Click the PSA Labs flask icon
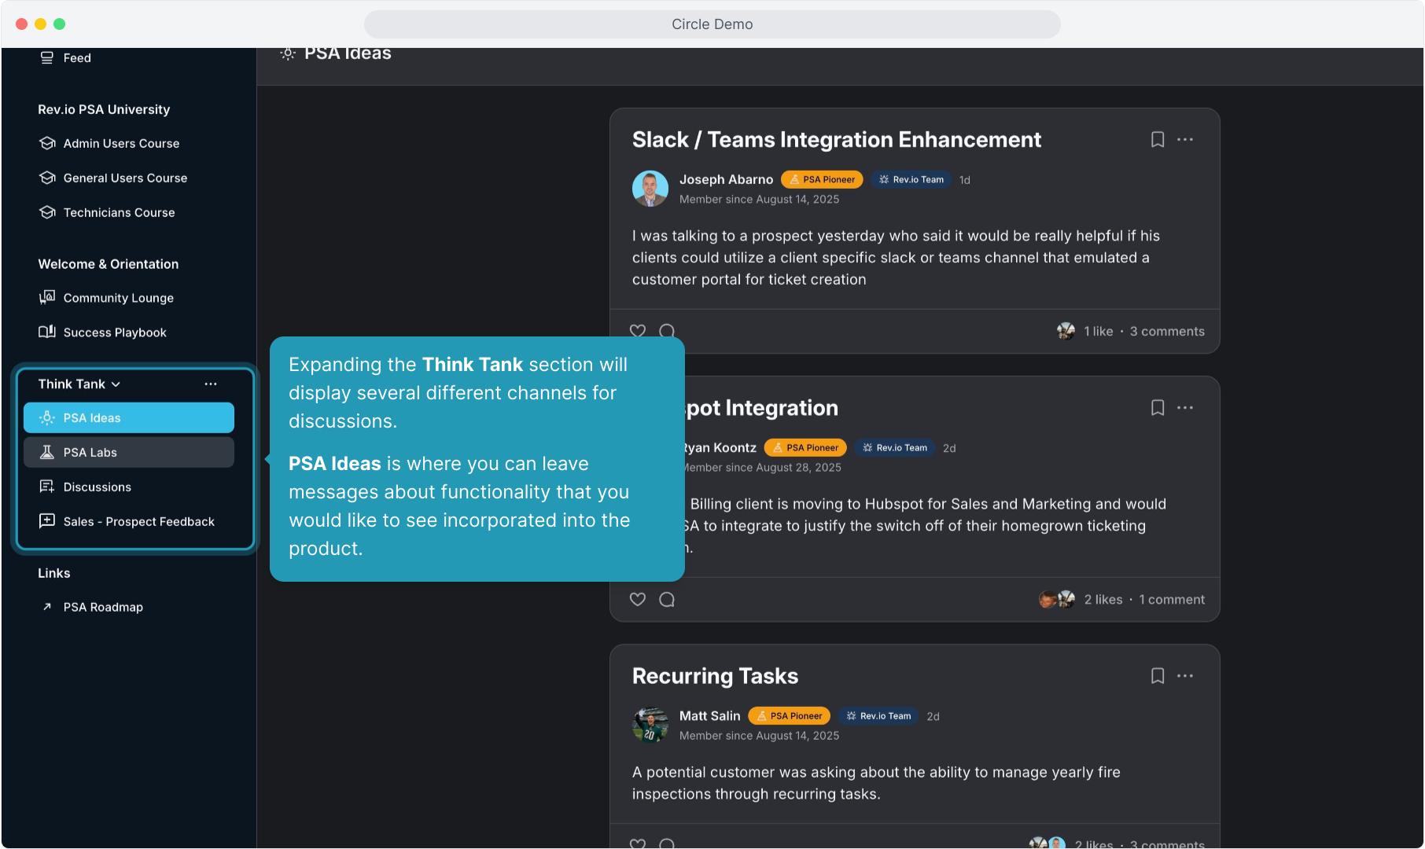 pos(47,453)
